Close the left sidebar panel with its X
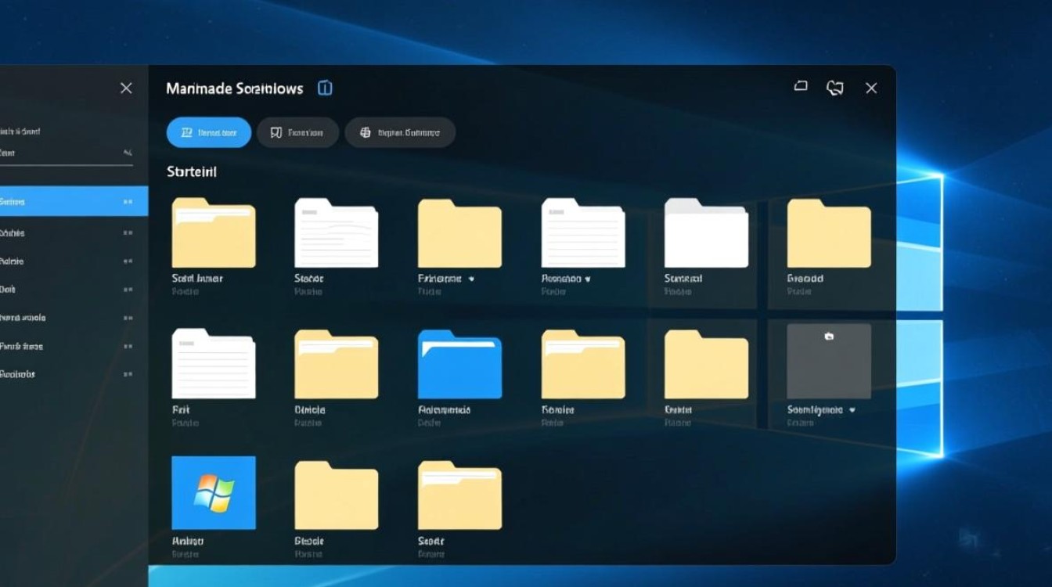This screenshot has height=587, width=1052. pyautogui.click(x=126, y=88)
